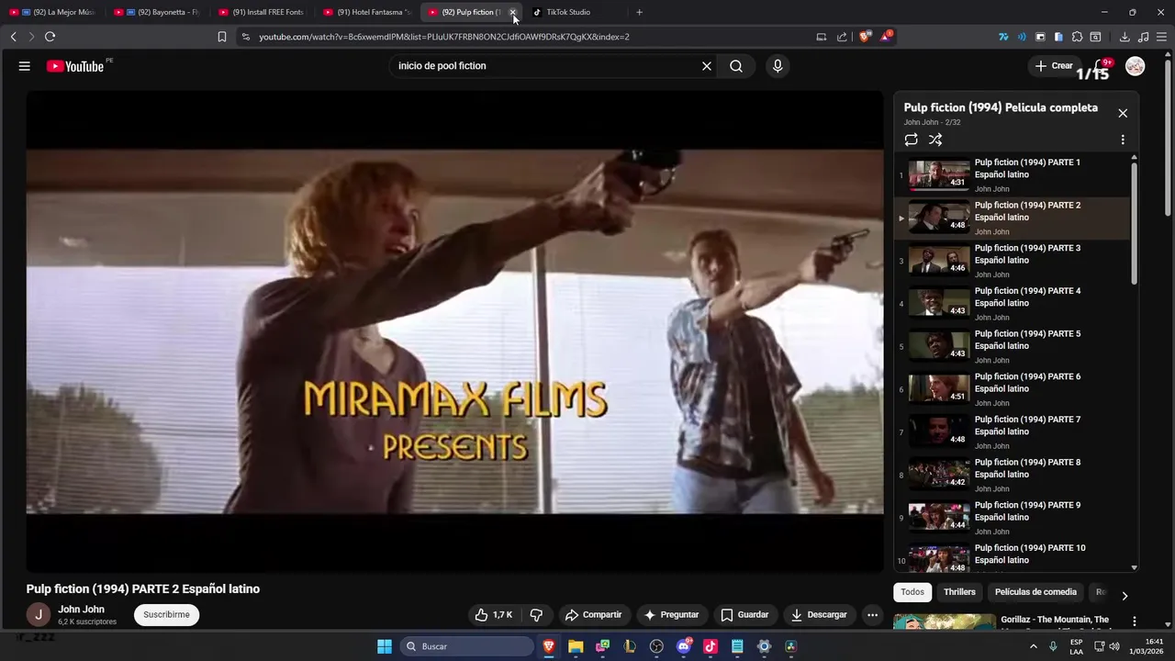The height and width of the screenshot is (661, 1175).
Task: Focus the browser address bar URL
Action: (444, 37)
